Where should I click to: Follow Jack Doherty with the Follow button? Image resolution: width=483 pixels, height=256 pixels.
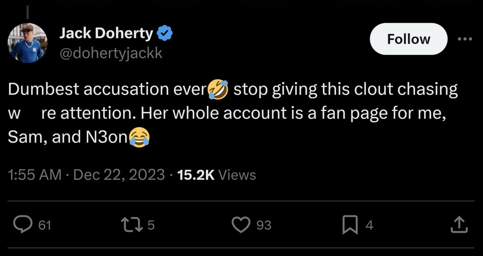[x=408, y=39]
